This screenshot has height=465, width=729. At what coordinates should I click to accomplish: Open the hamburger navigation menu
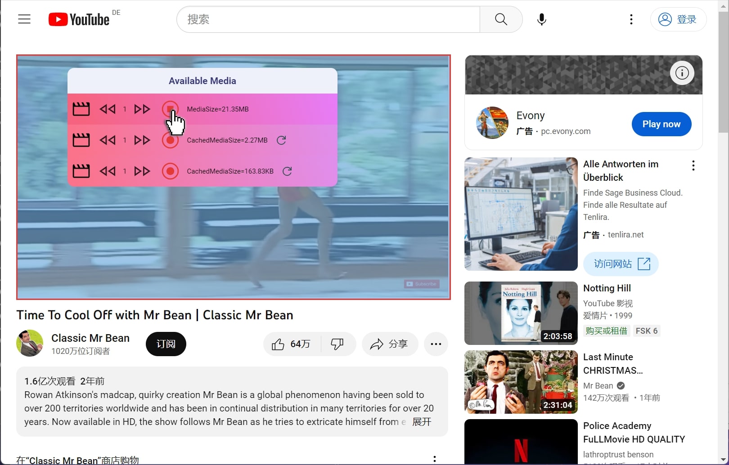(24, 19)
